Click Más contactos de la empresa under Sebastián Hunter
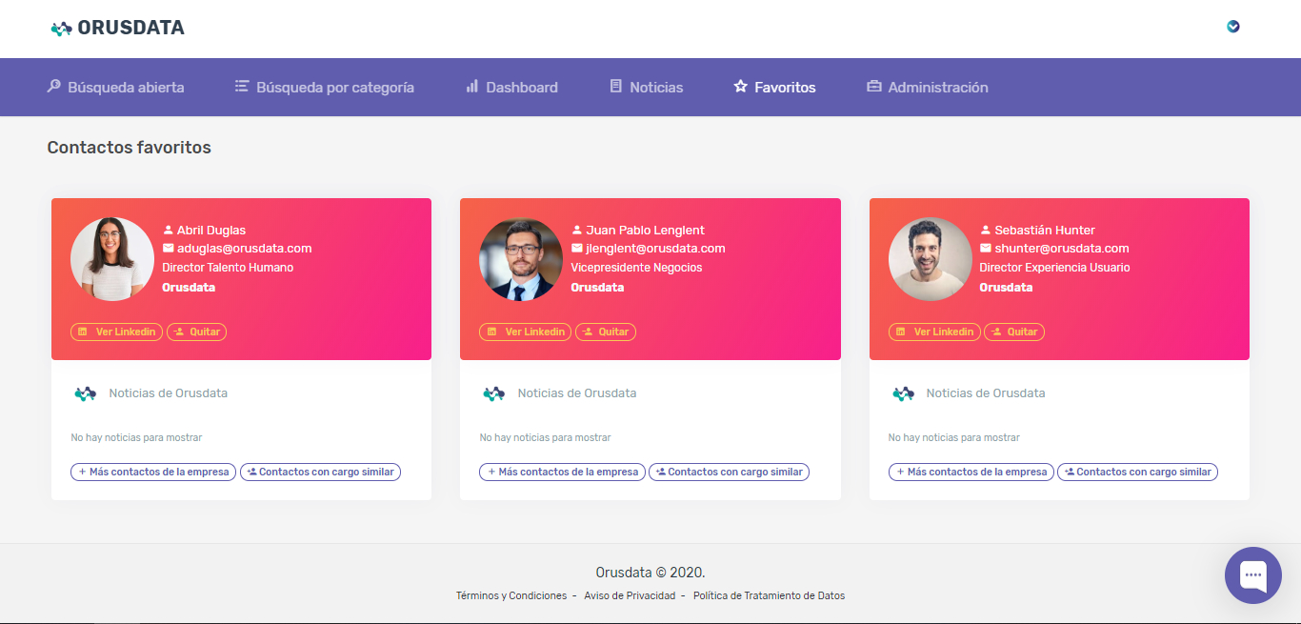This screenshot has height=624, width=1301. pyautogui.click(x=971, y=472)
